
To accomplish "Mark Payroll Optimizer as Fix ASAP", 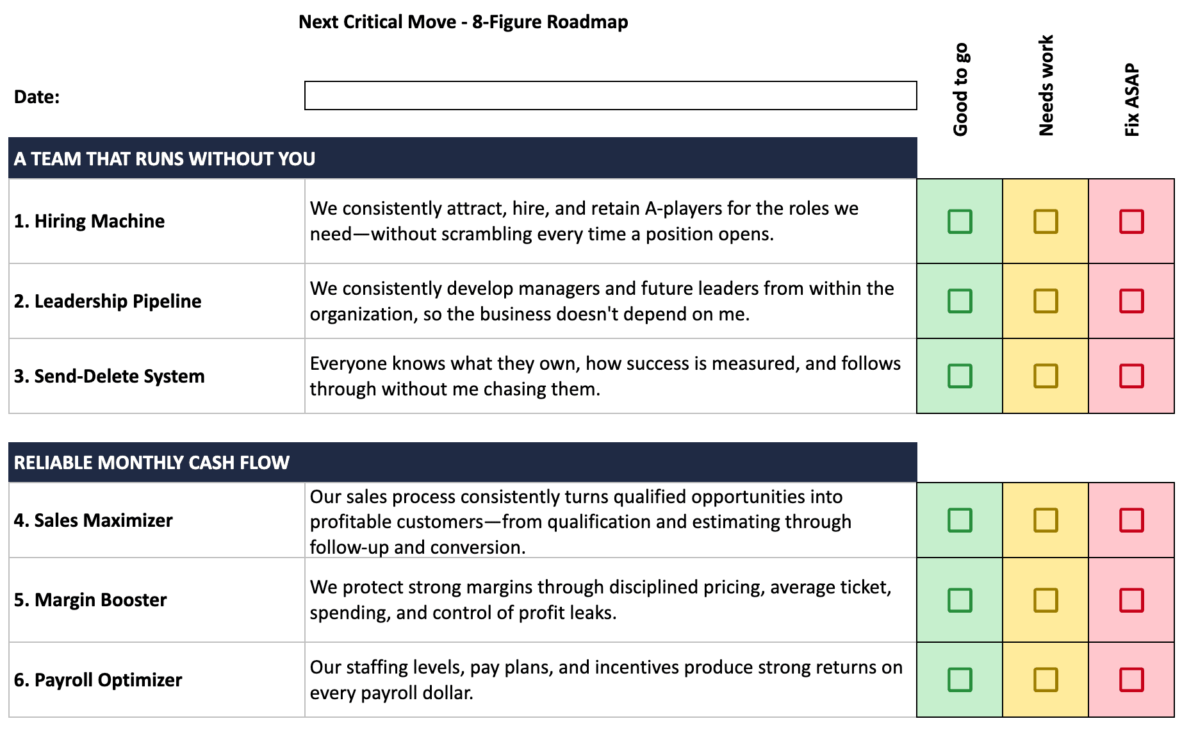I will coord(1131,679).
